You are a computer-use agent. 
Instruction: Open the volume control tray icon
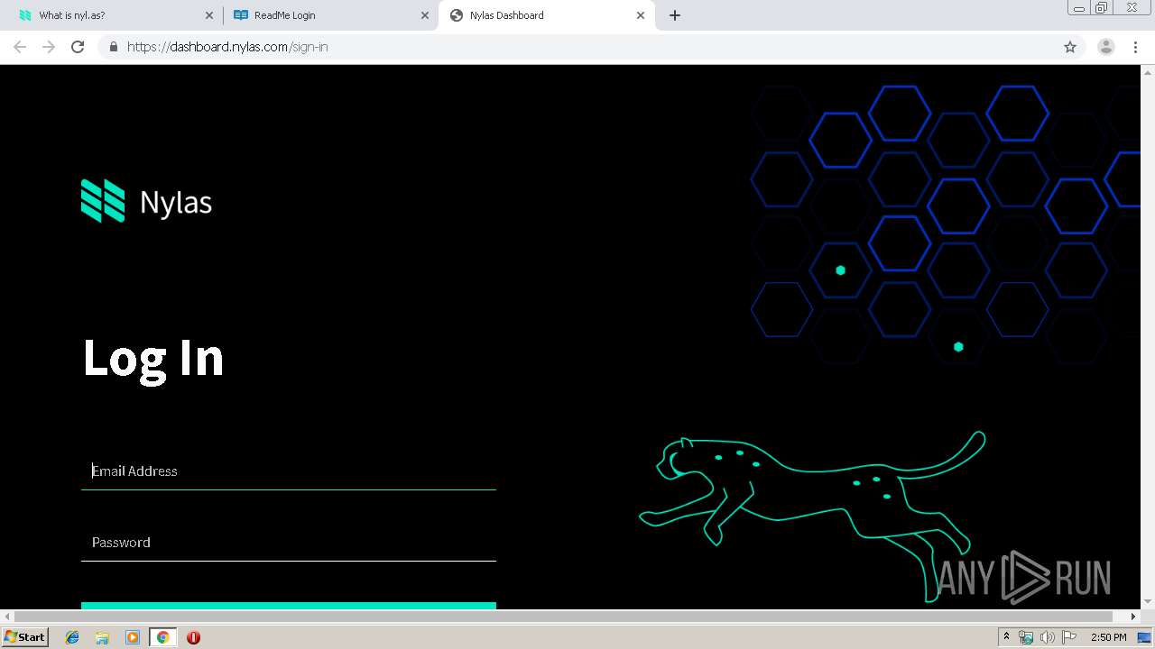click(1047, 637)
